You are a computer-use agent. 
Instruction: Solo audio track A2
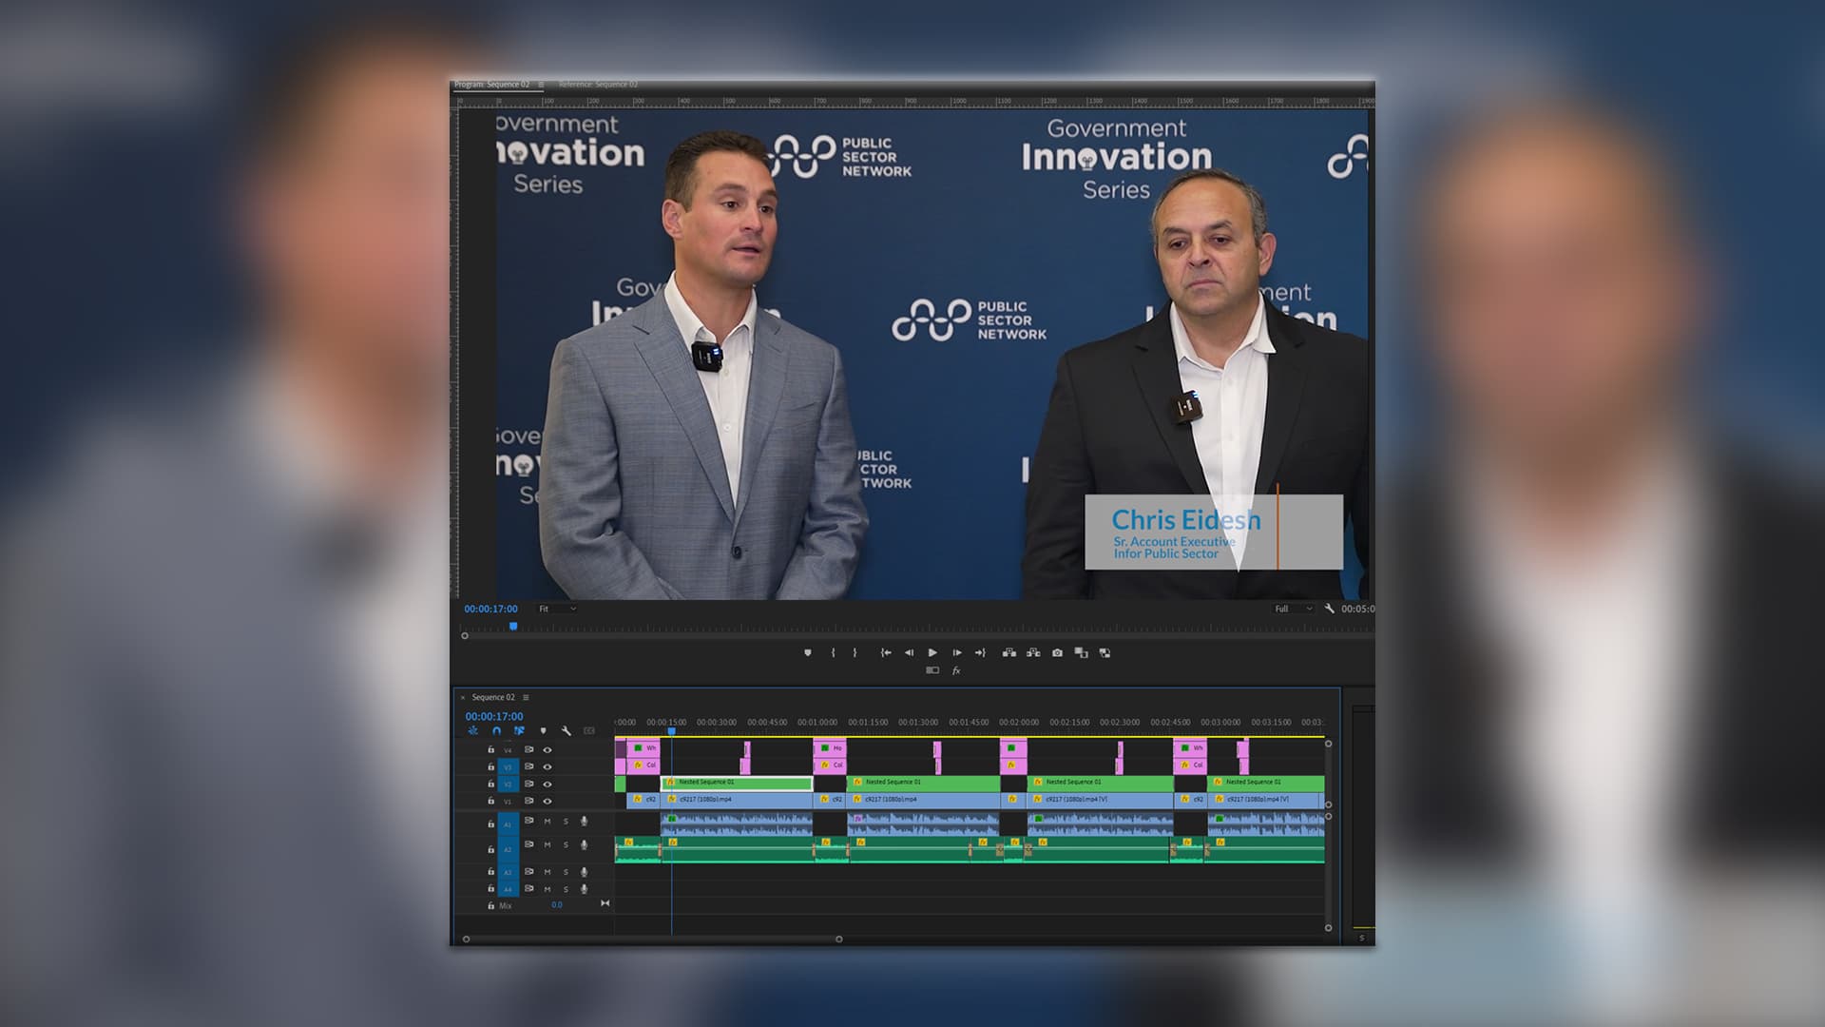(x=566, y=844)
